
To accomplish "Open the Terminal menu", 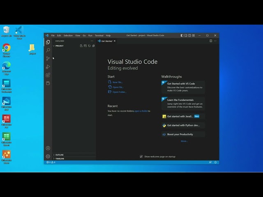I will tap(99, 35).
